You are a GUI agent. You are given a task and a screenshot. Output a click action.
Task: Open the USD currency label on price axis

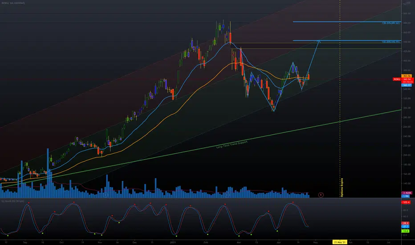click(x=408, y=3)
